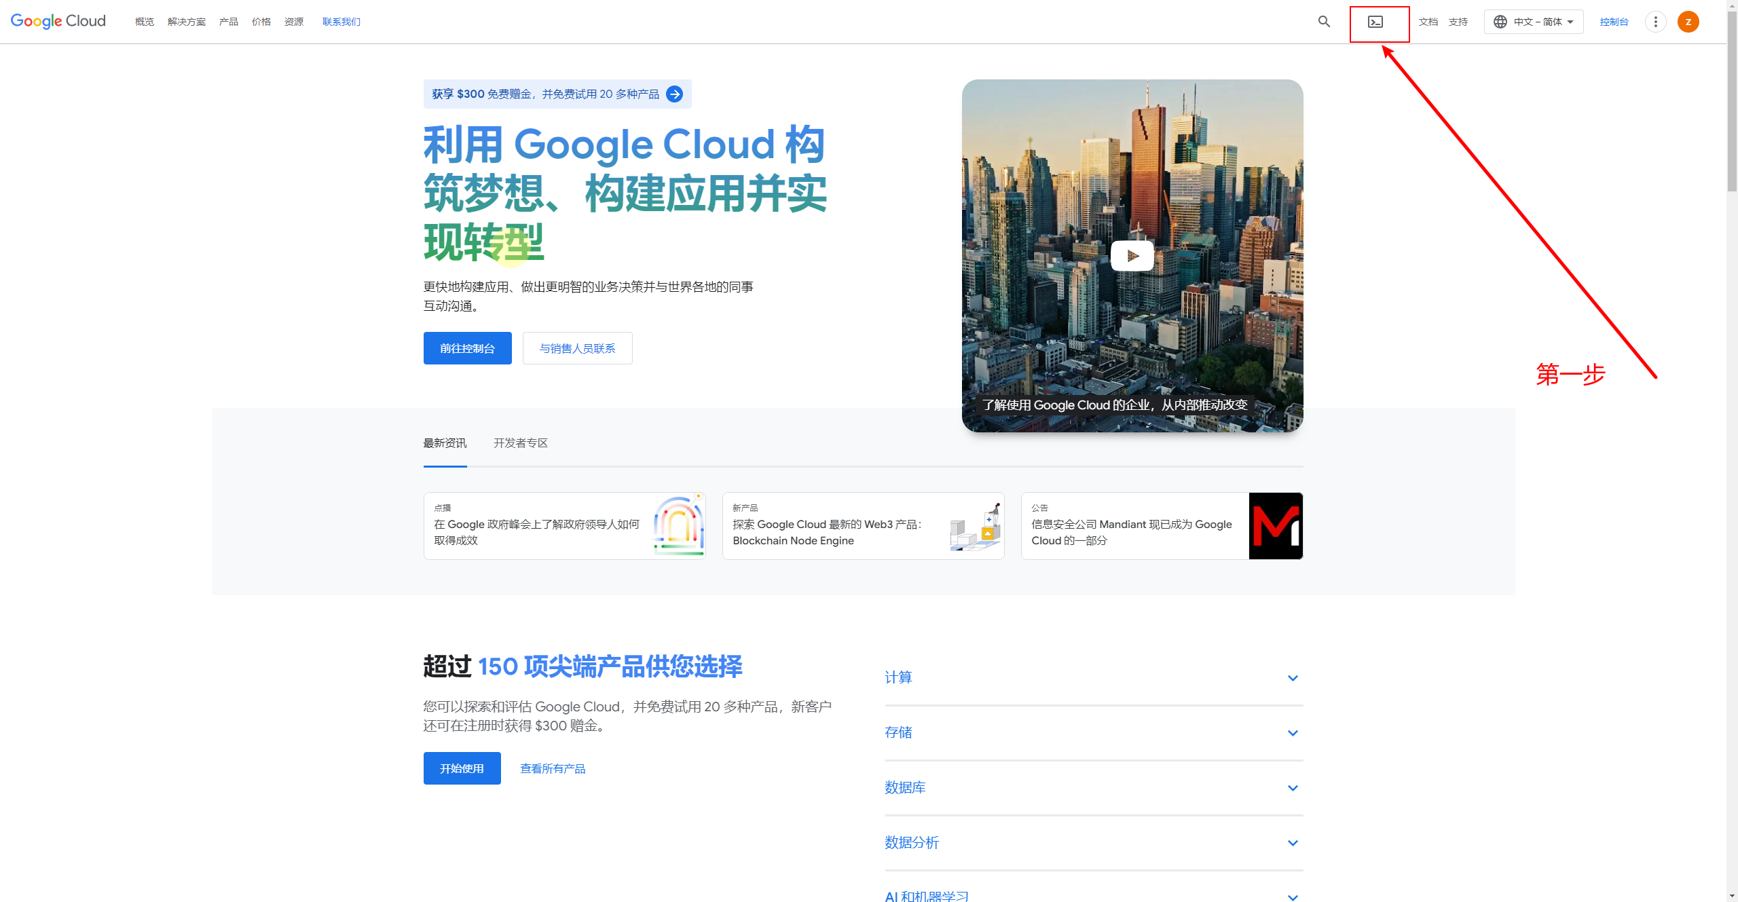This screenshot has height=902, width=1738.
Task: Click arrow icon in $300 promo banner
Action: (x=674, y=94)
